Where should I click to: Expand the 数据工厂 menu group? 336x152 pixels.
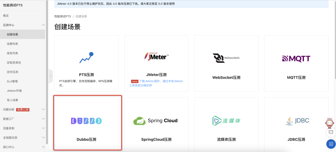(43, 119)
